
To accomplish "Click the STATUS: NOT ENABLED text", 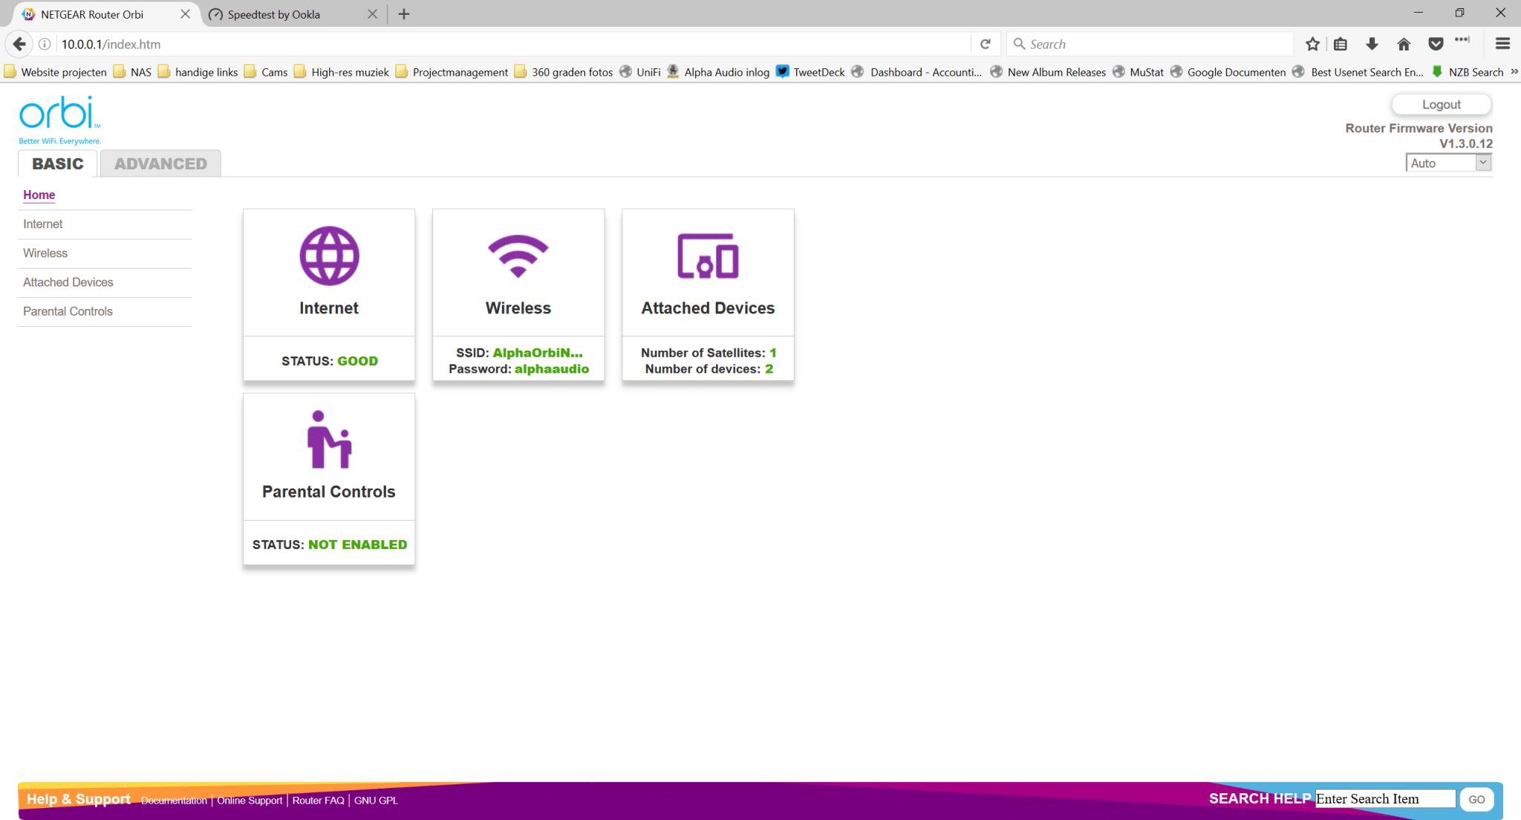I will point(329,544).
